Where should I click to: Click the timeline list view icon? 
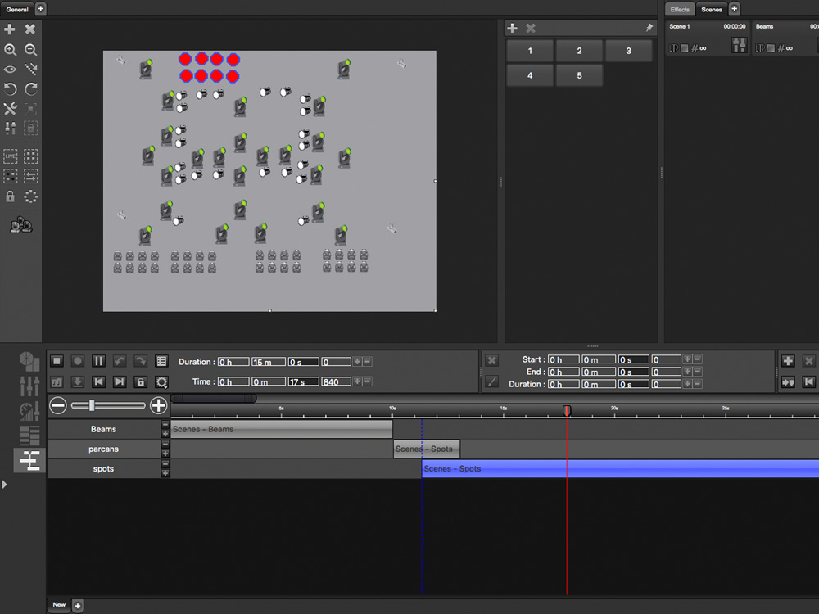161,361
